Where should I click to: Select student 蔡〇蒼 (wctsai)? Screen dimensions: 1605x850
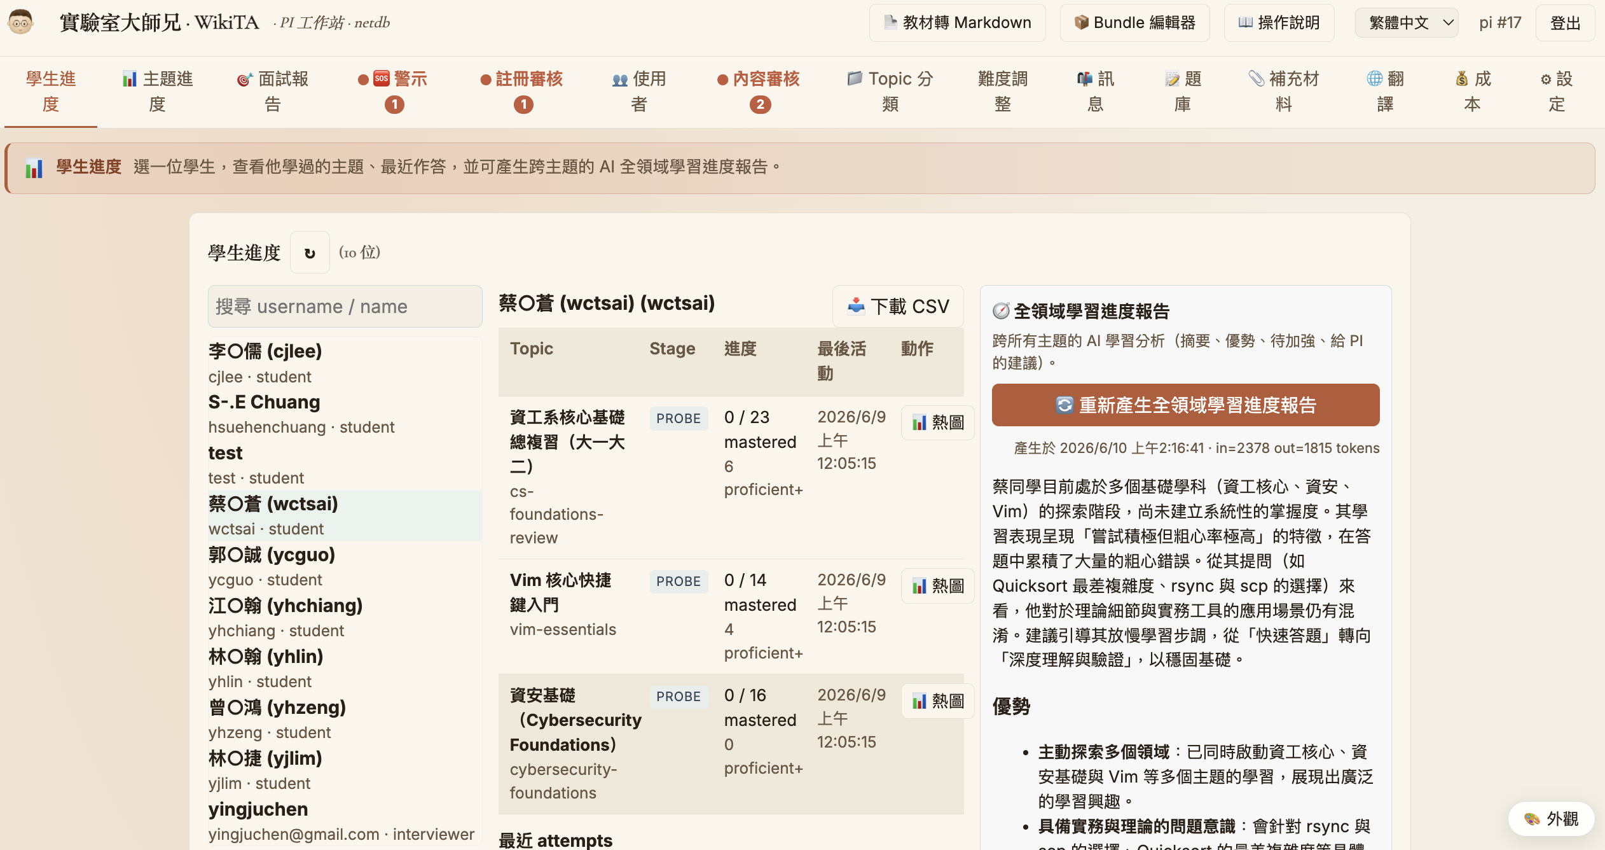point(345,515)
